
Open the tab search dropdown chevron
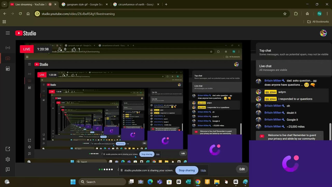[x=4, y=4]
